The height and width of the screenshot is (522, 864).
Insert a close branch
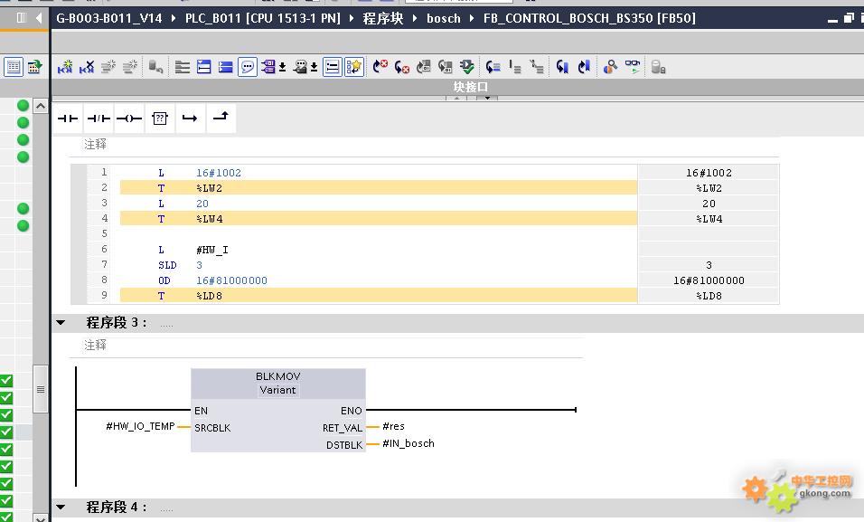(221, 117)
